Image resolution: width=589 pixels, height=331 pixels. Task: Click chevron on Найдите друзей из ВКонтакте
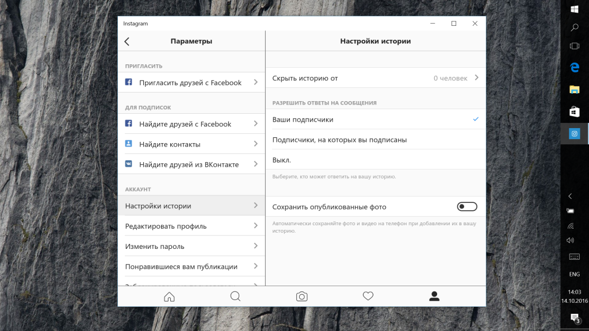256,164
